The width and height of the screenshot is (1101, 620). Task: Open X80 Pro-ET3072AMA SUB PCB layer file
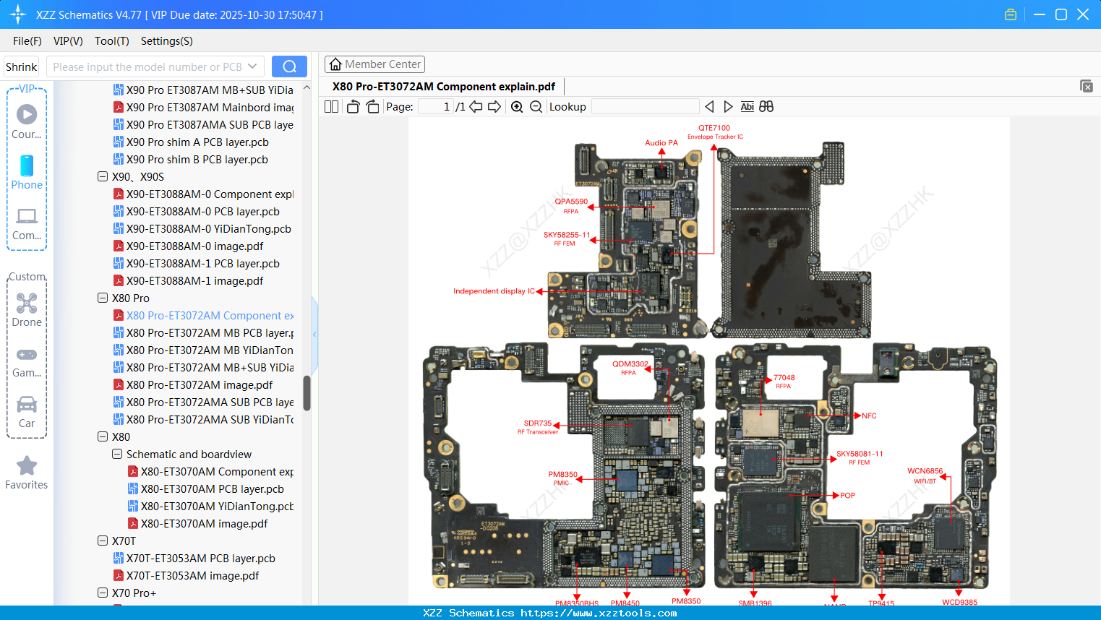(203, 402)
